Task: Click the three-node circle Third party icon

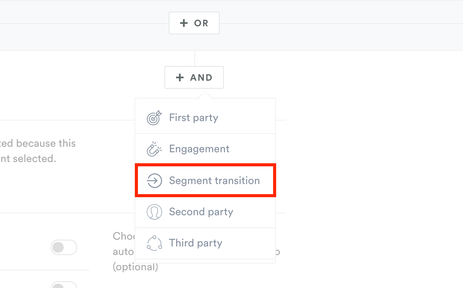Action: (154, 243)
